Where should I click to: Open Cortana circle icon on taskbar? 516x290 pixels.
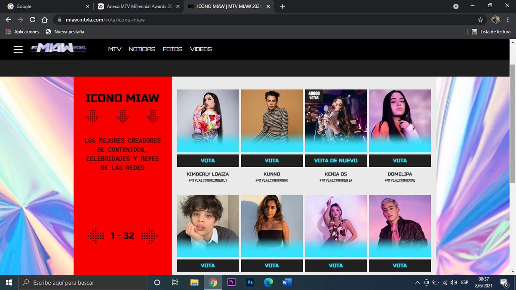coord(157,282)
